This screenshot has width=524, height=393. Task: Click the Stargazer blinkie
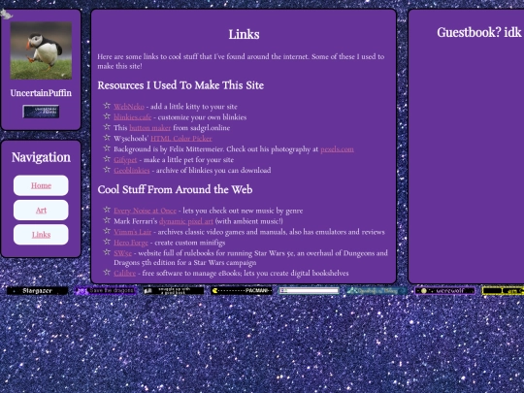(37, 291)
